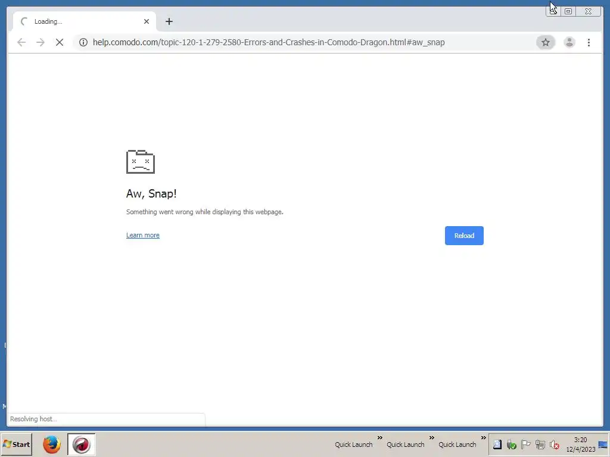The width and height of the screenshot is (610, 457).
Task: Open the Learn more link
Action: (143, 235)
